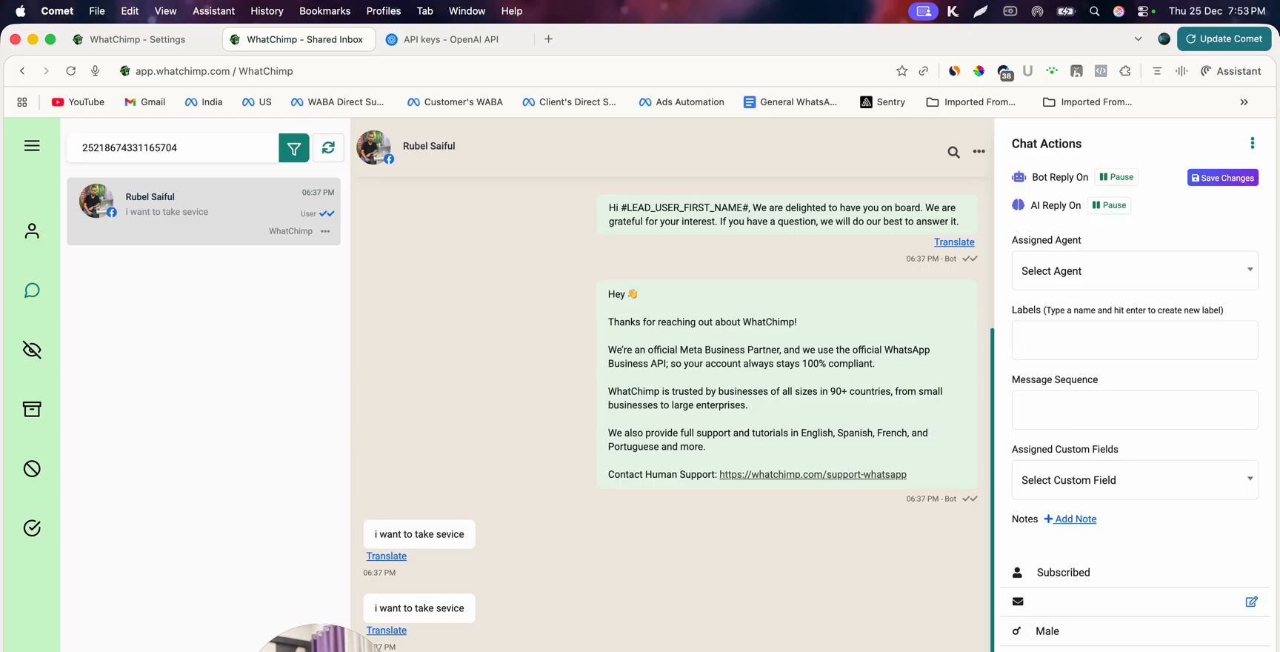The width and height of the screenshot is (1280, 652).
Task: Bookmark this page with the star icon
Action: pos(901,71)
